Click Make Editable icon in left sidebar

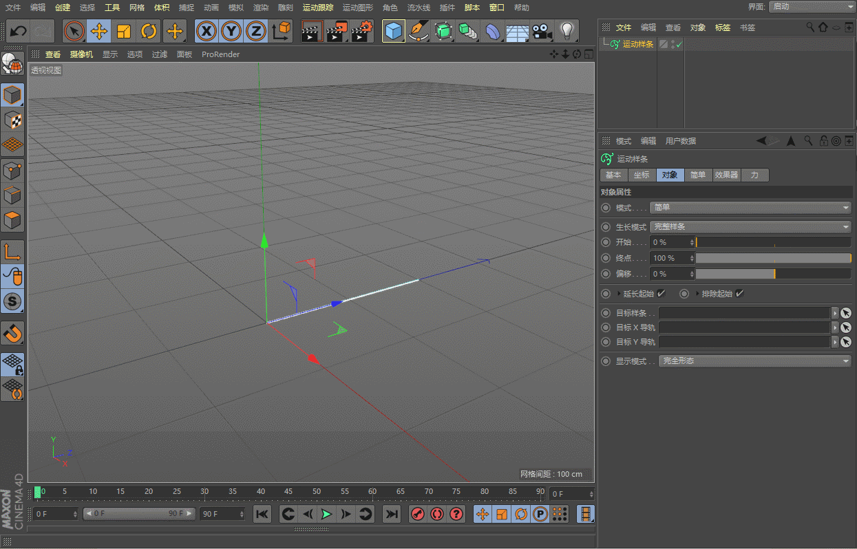12,63
